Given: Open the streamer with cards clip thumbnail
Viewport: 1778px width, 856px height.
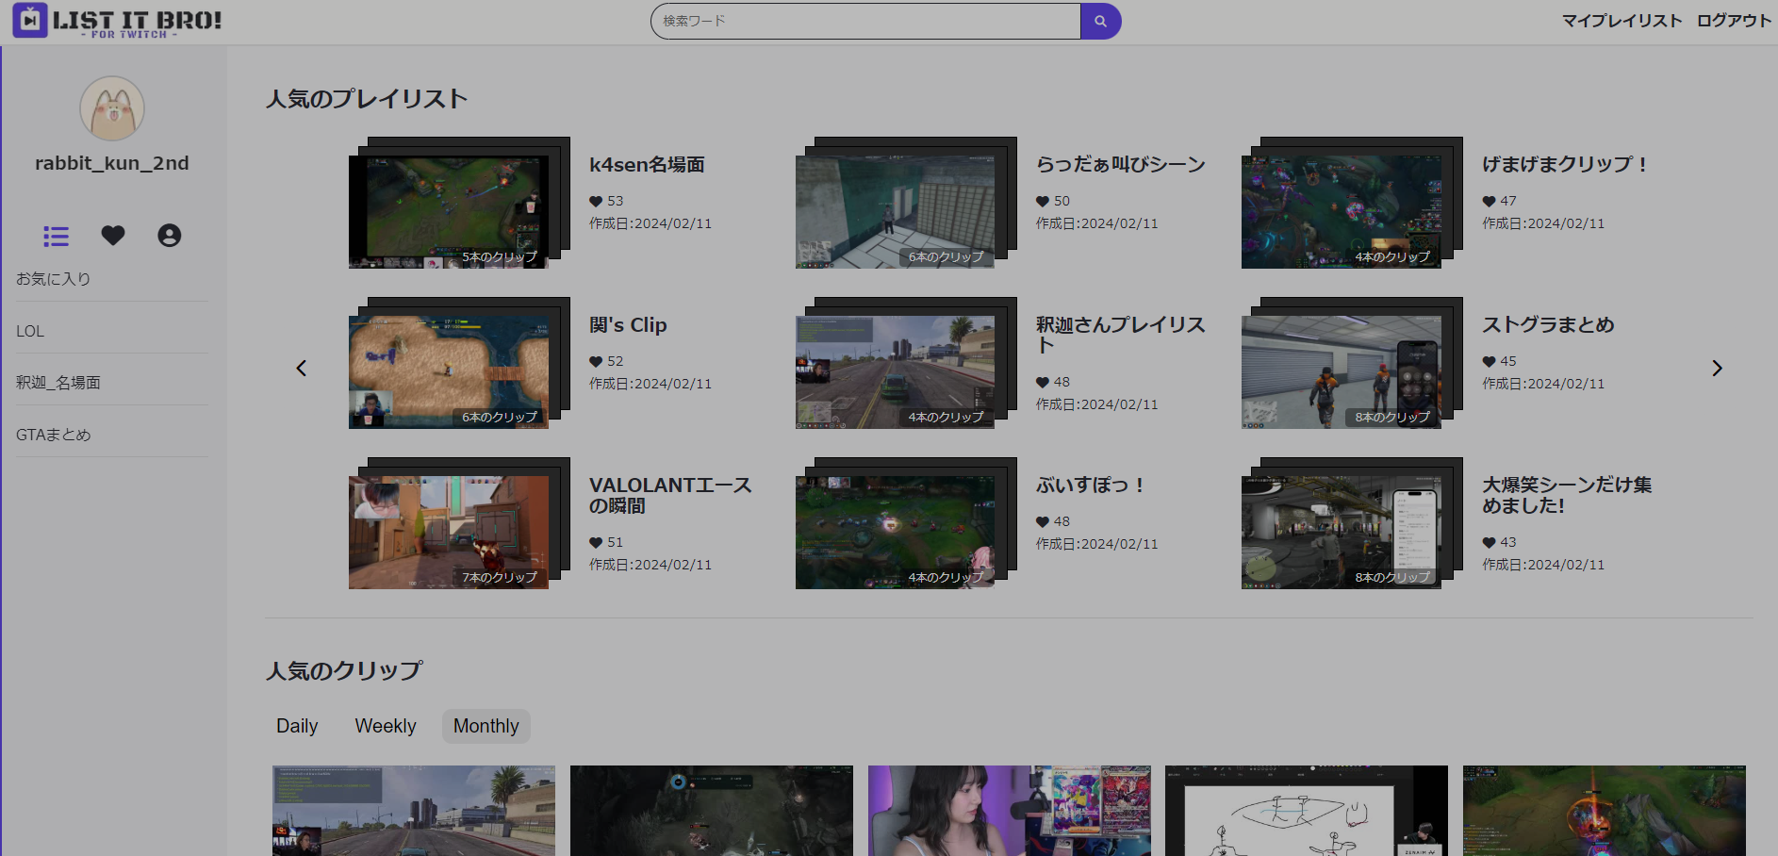Looking at the screenshot, I should [1010, 811].
